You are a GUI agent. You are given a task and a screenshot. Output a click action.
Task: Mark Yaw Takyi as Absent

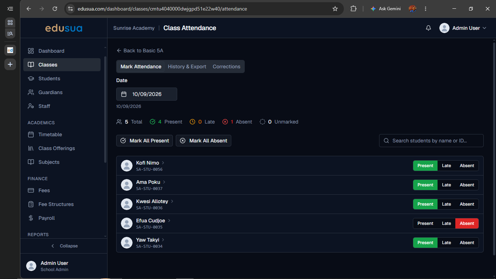click(467, 243)
